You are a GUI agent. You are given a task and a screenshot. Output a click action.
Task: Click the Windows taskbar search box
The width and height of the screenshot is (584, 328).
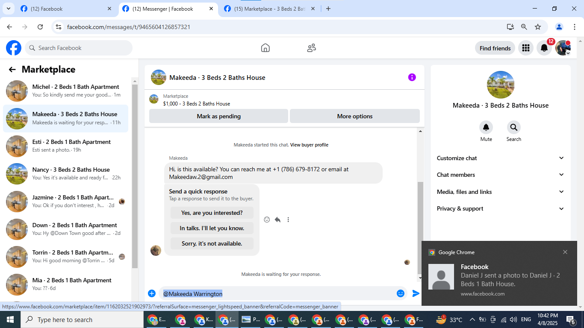82,319
